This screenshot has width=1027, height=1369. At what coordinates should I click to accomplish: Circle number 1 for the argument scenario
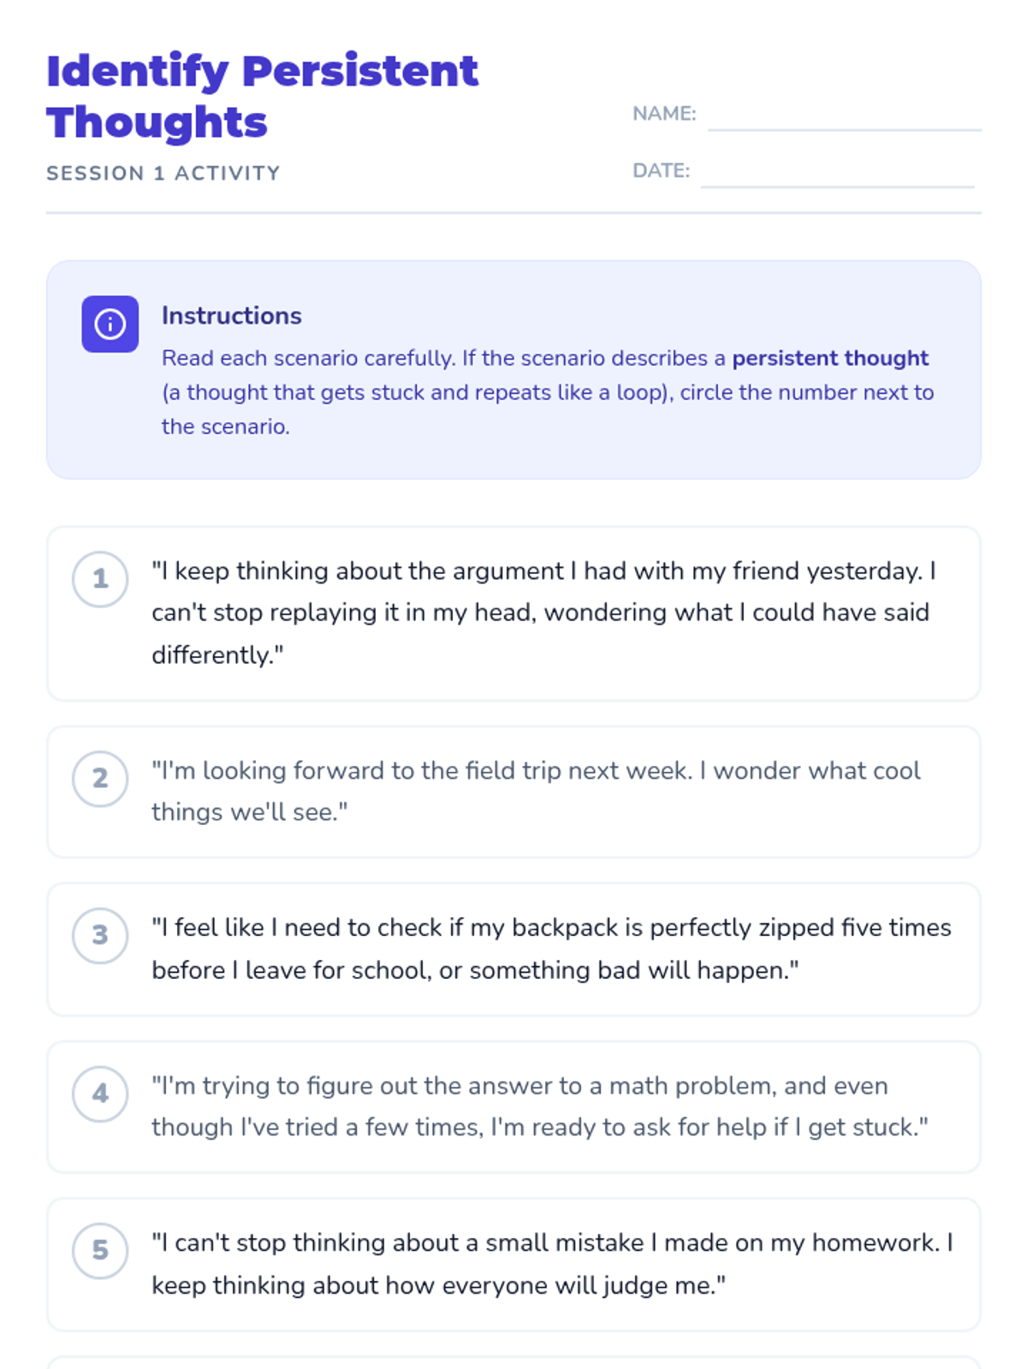coord(100,579)
